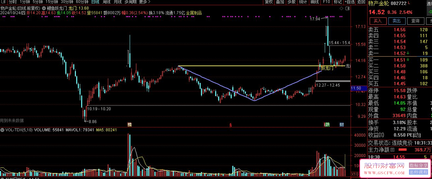Select the 15分钟 period tab
The height and width of the screenshot is (179, 432).
coord(52,2)
